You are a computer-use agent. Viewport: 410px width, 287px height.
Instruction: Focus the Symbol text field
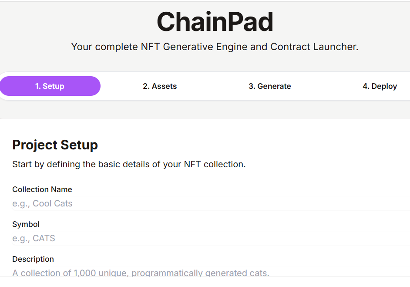(209, 238)
